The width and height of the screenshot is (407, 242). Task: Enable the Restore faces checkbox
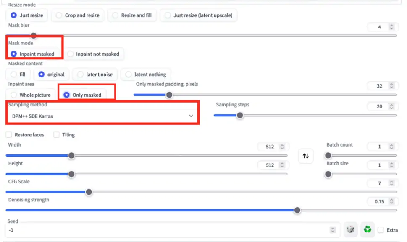(9, 135)
